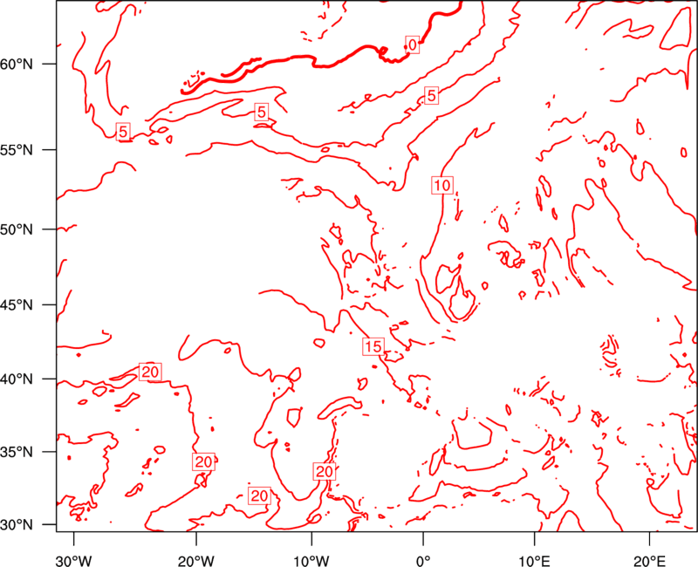Click the 30°W longitude axis label
The image size is (698, 567).
point(74,561)
